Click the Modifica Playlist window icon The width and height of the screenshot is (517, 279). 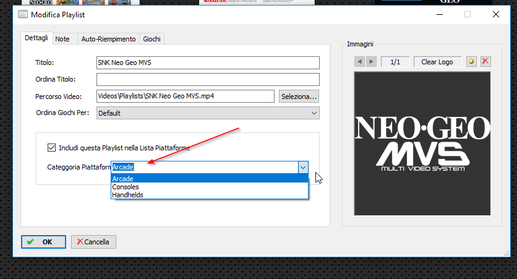[23, 14]
